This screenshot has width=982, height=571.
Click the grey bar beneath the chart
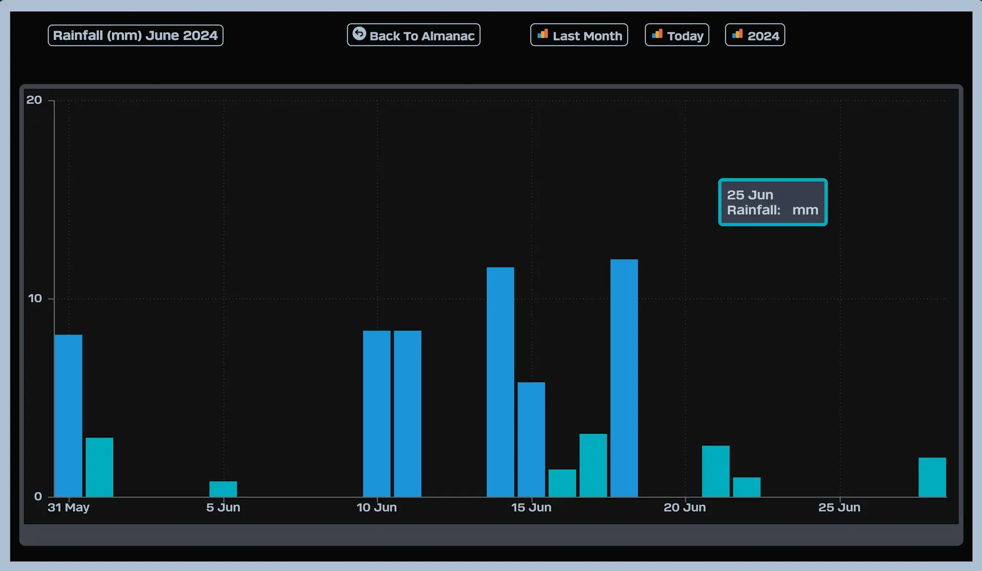point(491,535)
